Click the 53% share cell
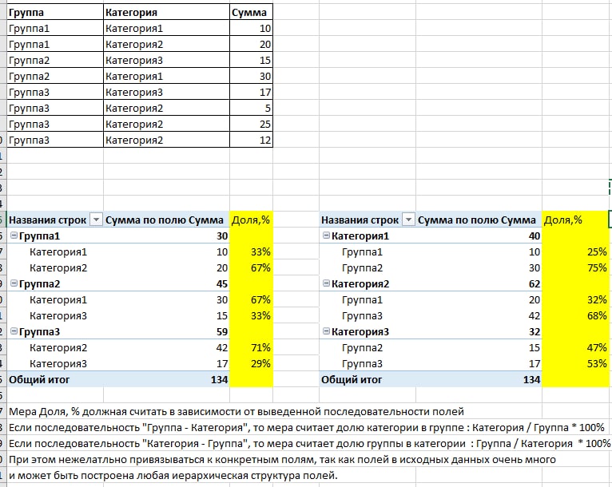 pyautogui.click(x=575, y=363)
